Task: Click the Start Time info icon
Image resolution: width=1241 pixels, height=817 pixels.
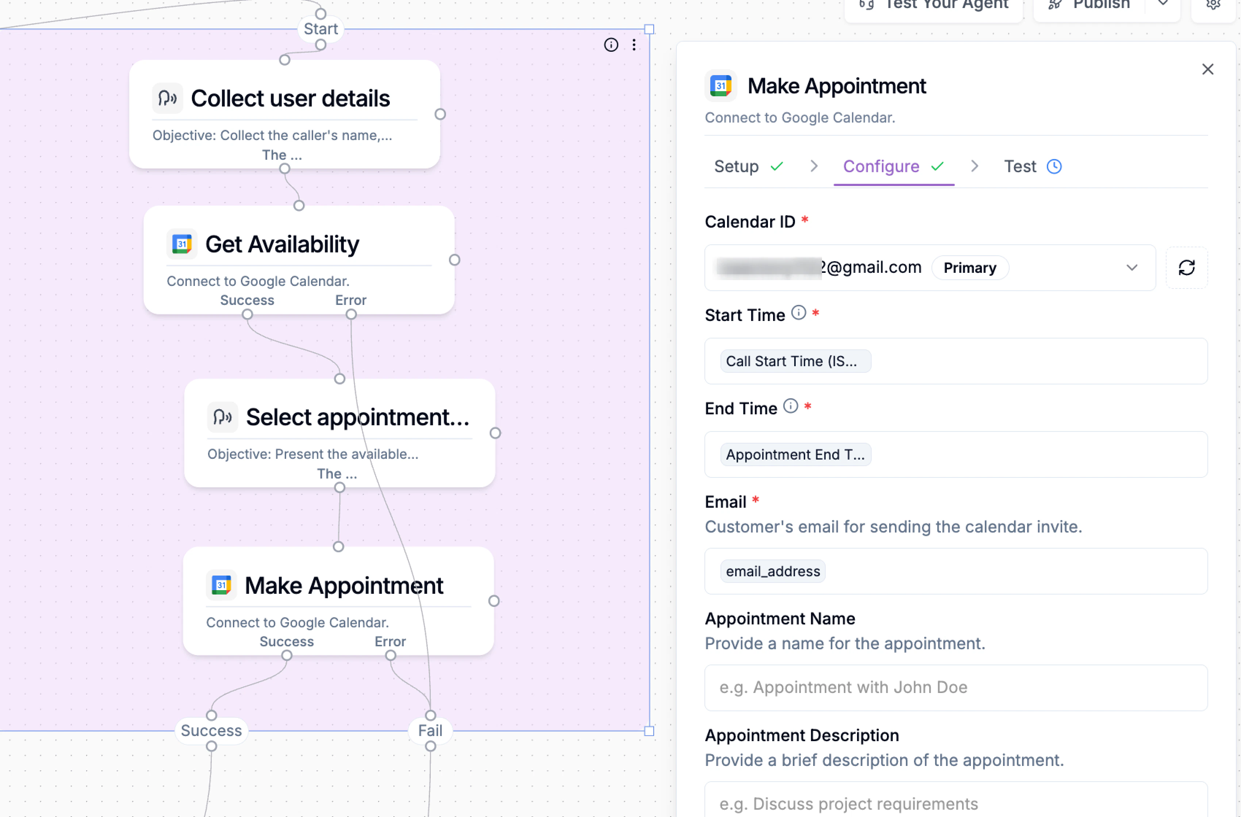Action: click(x=798, y=313)
